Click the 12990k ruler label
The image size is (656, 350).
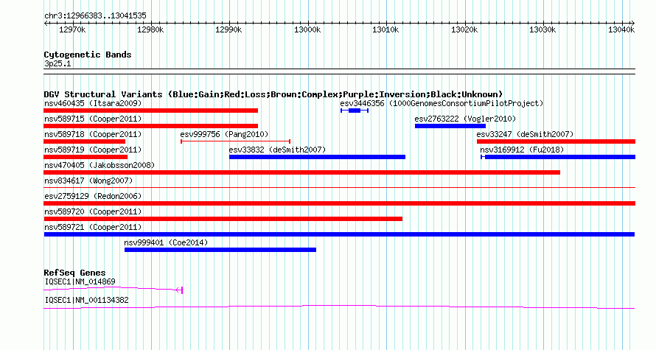[228, 29]
